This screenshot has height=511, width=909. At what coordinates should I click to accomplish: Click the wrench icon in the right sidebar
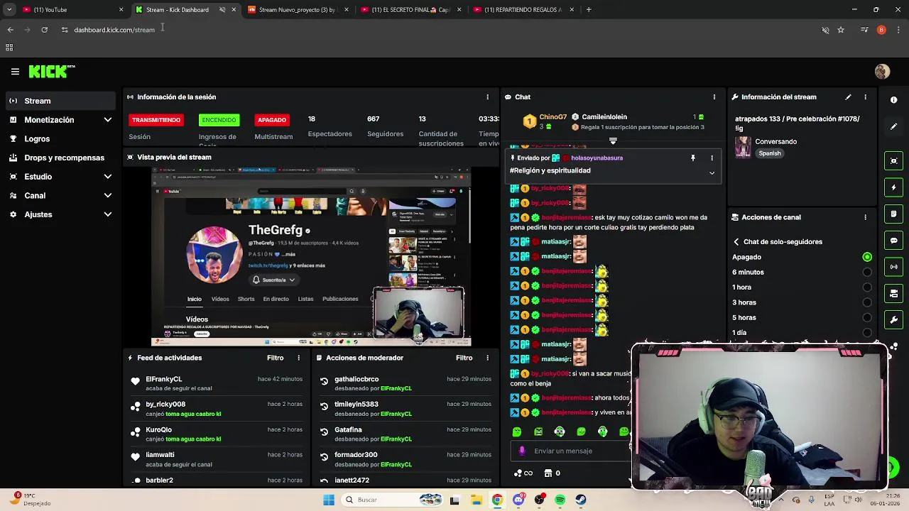[893, 319]
